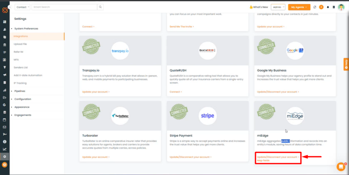This screenshot has height=175, width=349.
Task: Open the line graph reports icon in sidebar
Action: click(5, 149)
